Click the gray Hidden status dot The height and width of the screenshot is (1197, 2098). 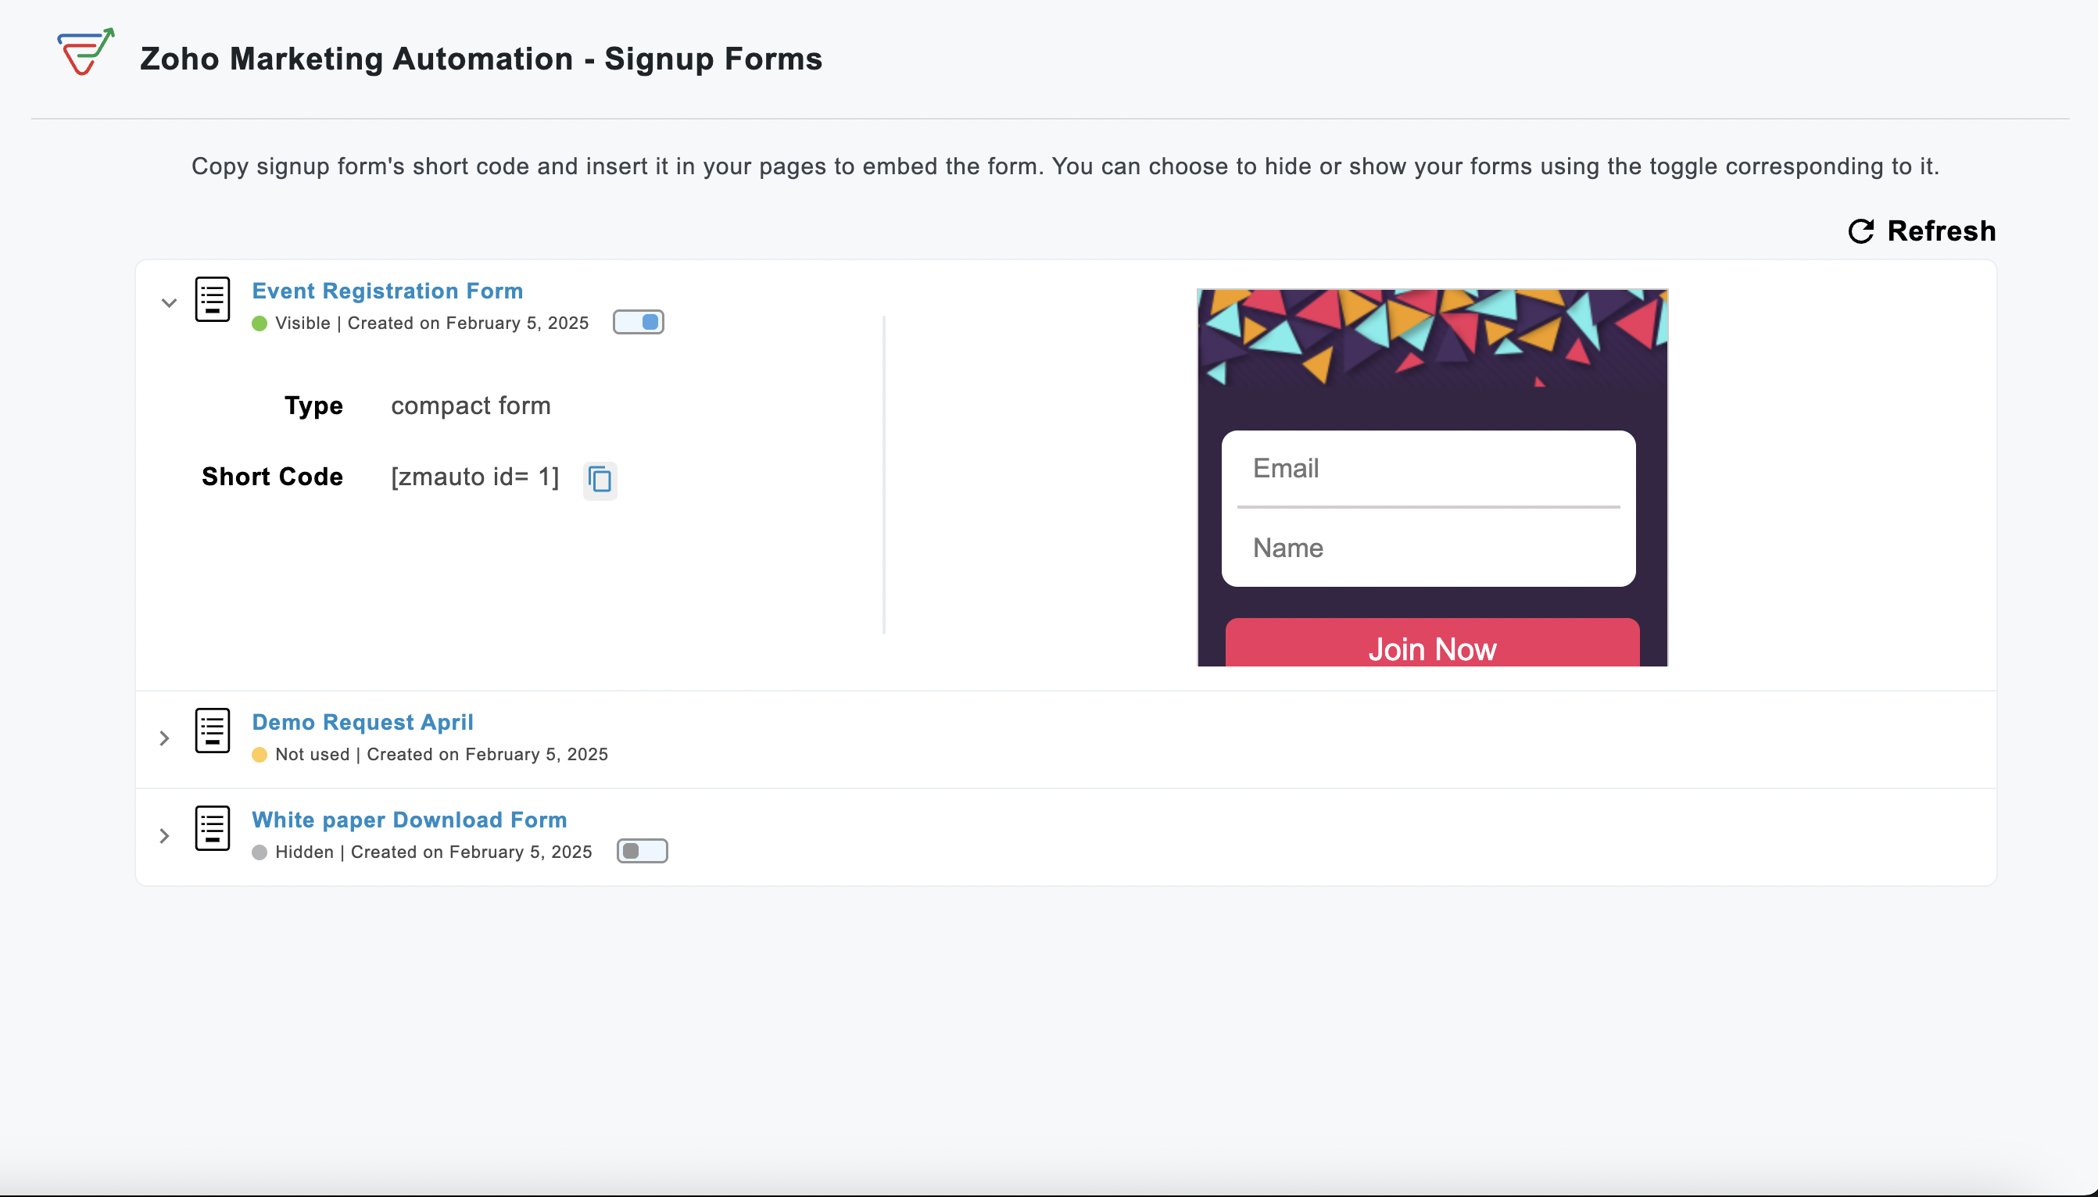pos(259,852)
